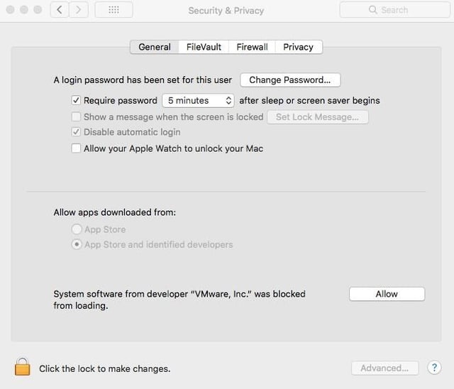454x389 pixels.
Task: Focus the Search field
Action: click(395, 10)
